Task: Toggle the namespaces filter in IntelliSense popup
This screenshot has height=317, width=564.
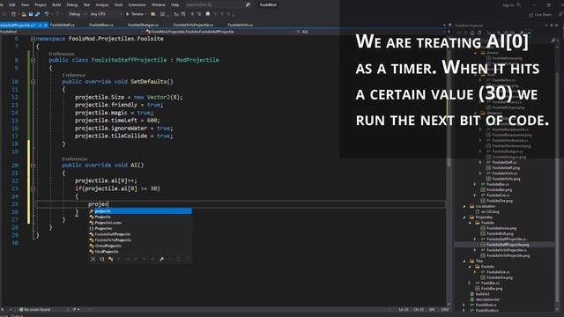Action: [102, 259]
